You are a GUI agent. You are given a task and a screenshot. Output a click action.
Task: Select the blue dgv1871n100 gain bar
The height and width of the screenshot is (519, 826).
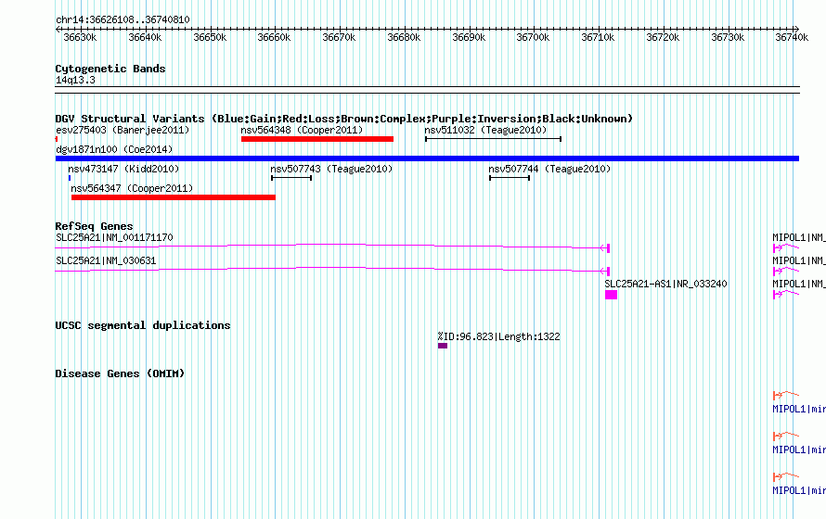[x=427, y=158]
